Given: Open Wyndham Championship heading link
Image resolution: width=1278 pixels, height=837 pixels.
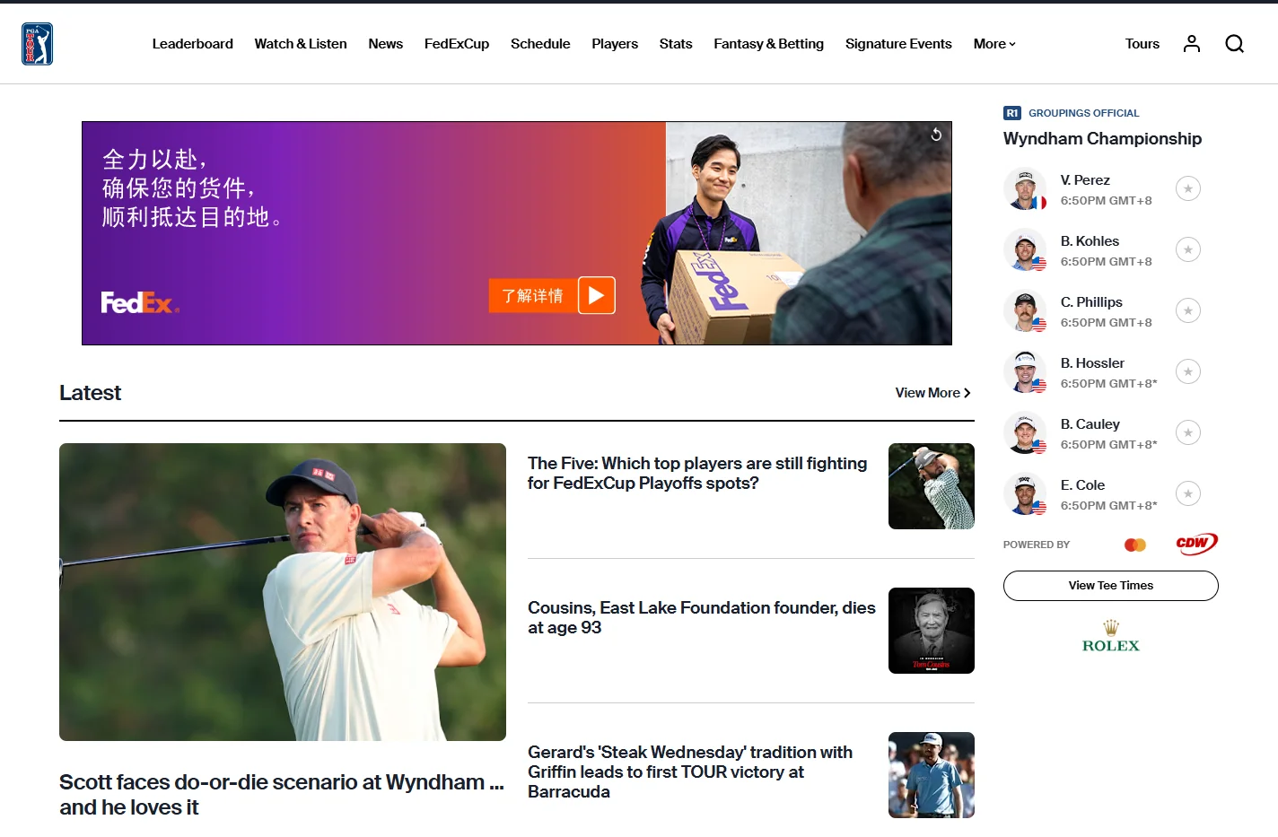Looking at the screenshot, I should tap(1102, 139).
